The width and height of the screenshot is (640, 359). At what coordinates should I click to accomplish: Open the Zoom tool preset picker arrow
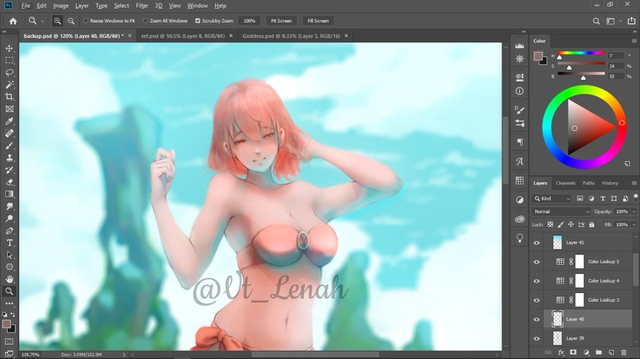click(x=42, y=21)
